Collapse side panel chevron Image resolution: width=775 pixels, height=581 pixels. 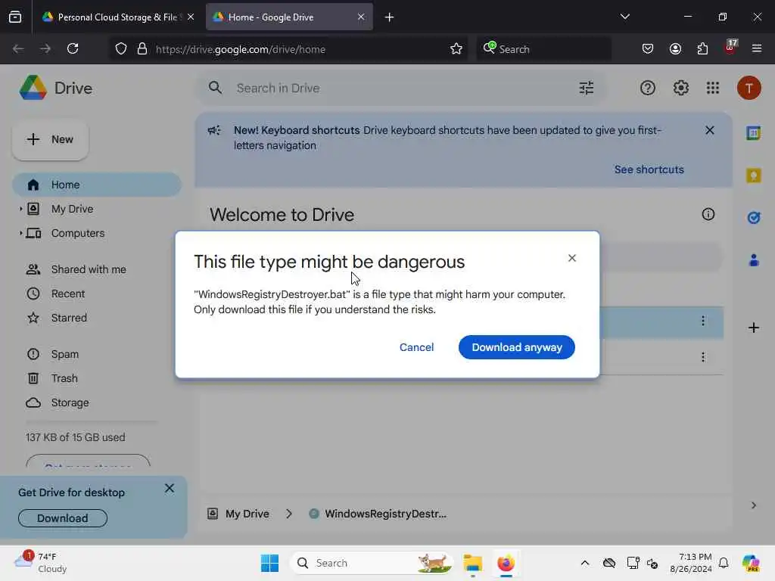click(753, 505)
